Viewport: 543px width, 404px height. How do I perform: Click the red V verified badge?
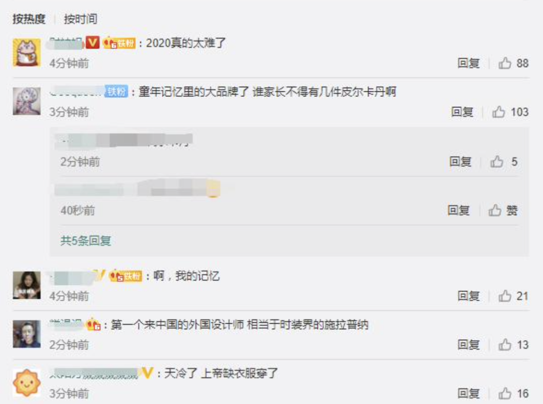click(x=93, y=43)
